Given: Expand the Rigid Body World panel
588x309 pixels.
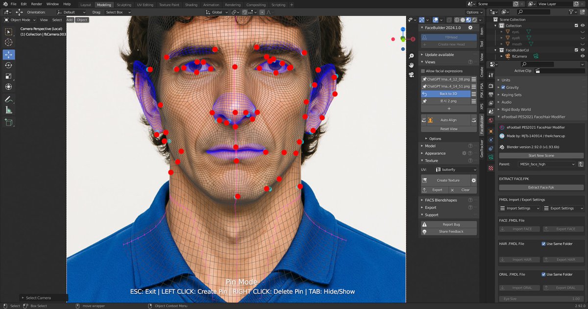Looking at the screenshot, I should pyautogui.click(x=515, y=110).
